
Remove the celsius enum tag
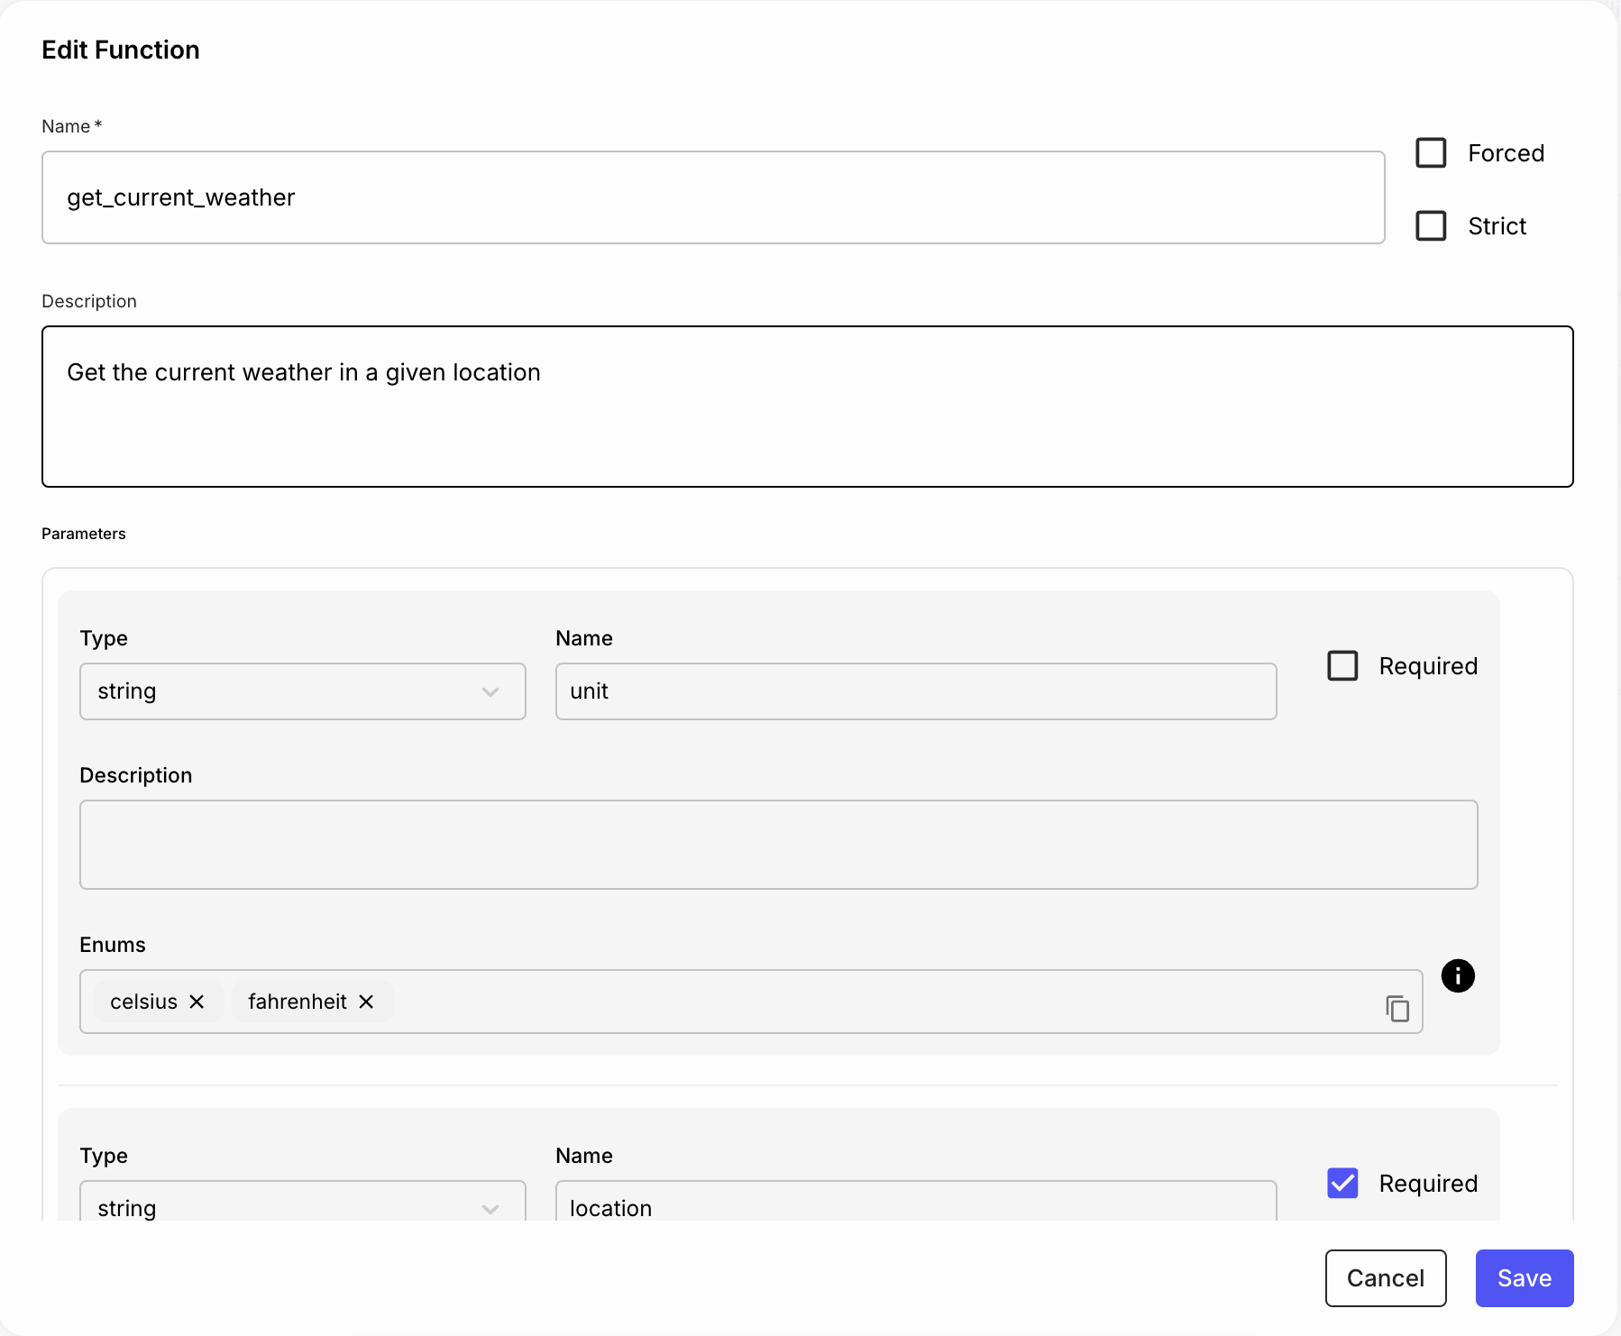(197, 1002)
